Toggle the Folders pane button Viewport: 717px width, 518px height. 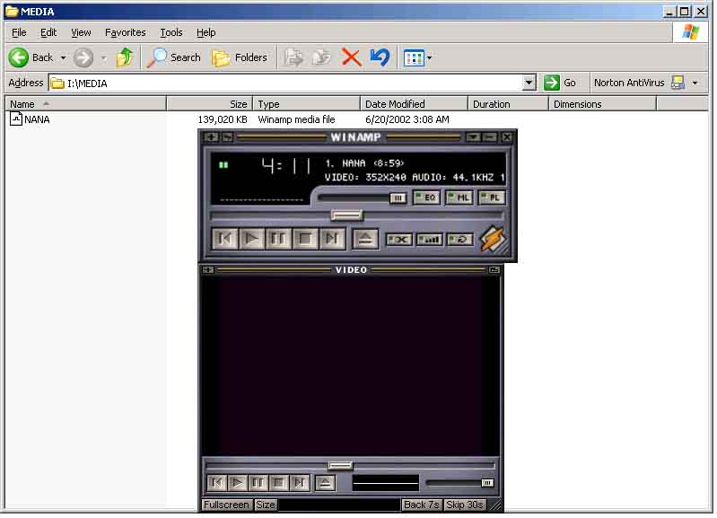pos(240,57)
